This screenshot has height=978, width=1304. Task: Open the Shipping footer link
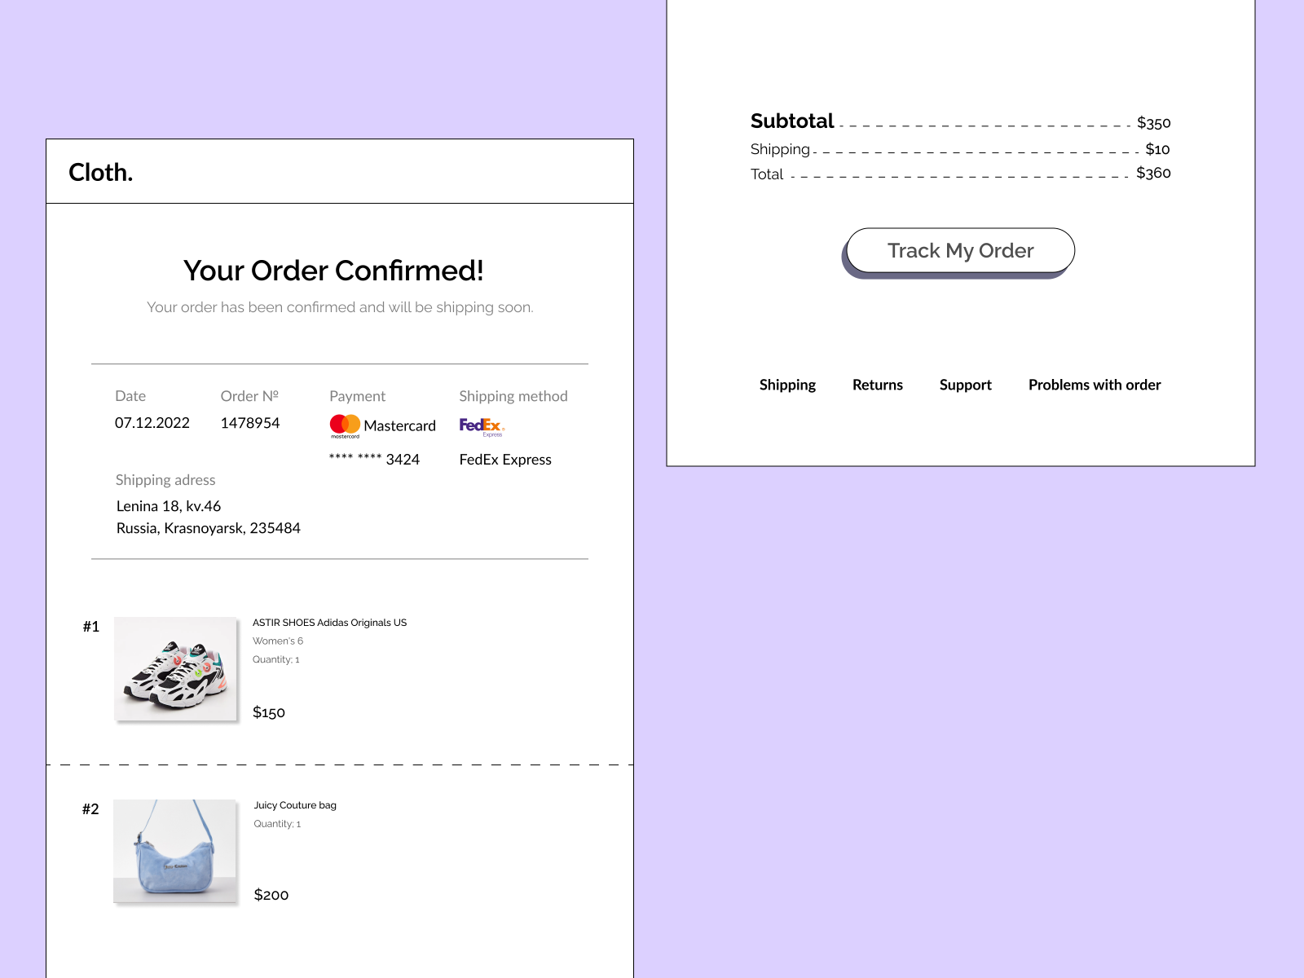coord(787,384)
